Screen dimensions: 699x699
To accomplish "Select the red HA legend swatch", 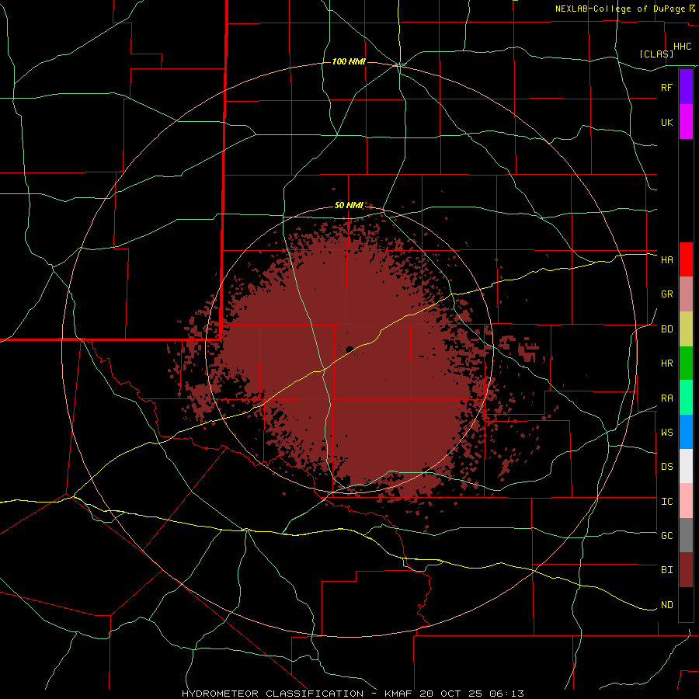I will pyautogui.click(x=686, y=259).
